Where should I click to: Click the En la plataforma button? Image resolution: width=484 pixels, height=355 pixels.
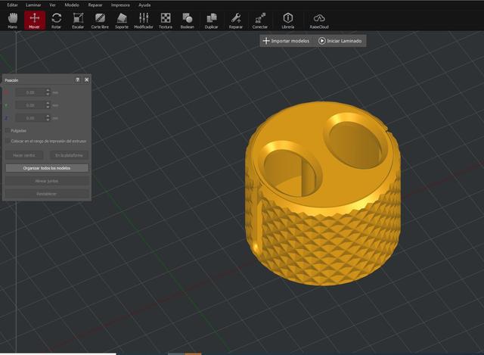pyautogui.click(x=69, y=155)
